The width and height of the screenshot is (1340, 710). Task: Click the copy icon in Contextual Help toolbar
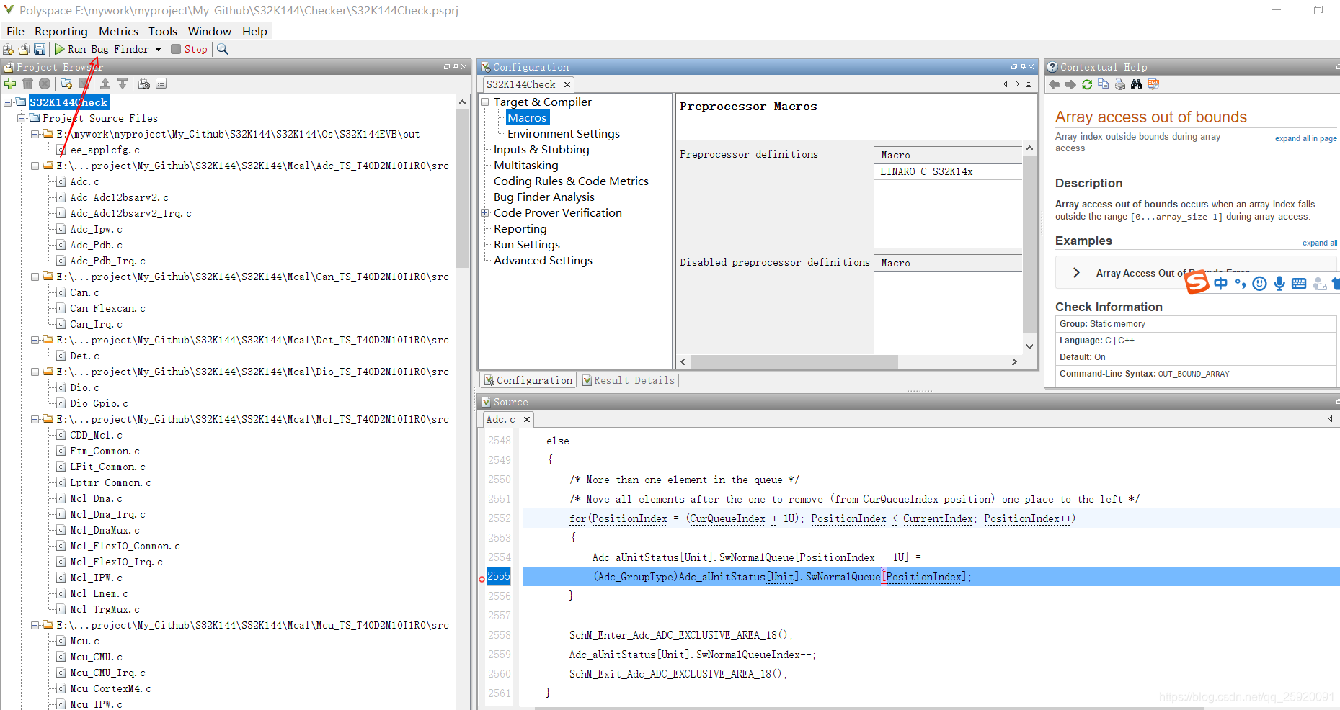pyautogui.click(x=1103, y=84)
